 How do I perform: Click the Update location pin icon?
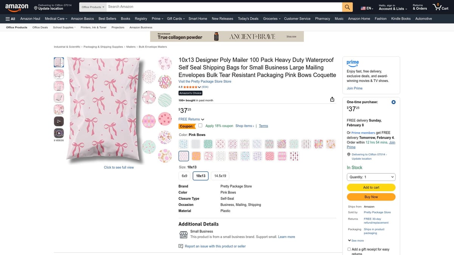coord(36,8)
